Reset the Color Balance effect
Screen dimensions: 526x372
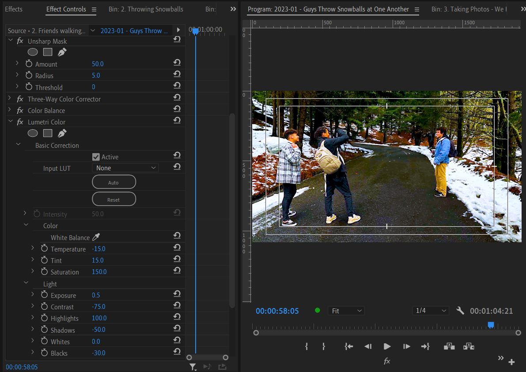tap(177, 109)
